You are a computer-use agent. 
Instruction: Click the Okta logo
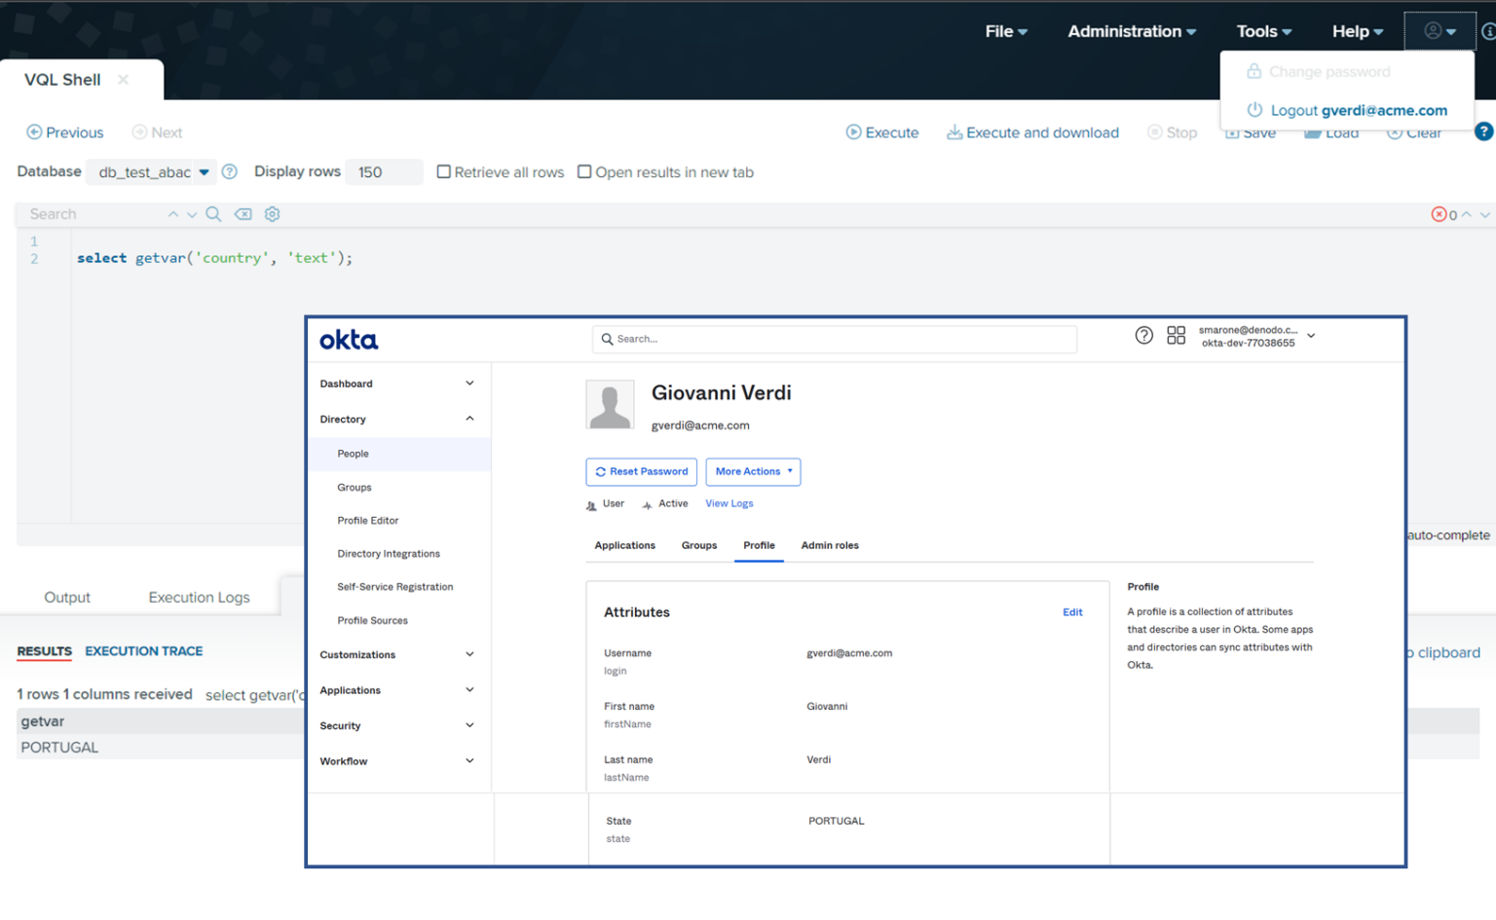pos(349,340)
